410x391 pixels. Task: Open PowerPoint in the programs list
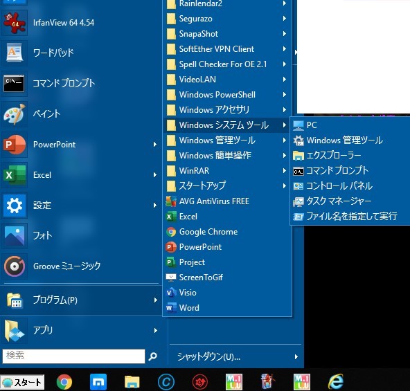pos(227,247)
